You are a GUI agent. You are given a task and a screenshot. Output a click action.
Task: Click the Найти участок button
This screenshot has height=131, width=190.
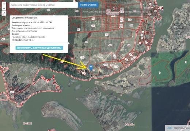click(88, 5)
